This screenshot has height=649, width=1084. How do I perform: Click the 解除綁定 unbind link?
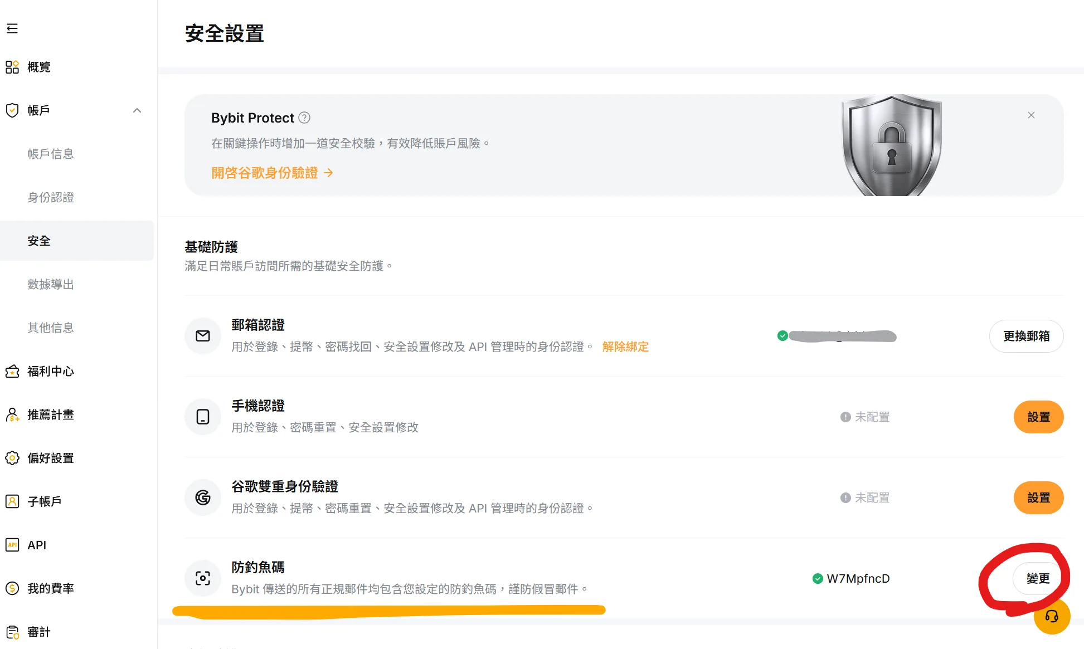625,347
